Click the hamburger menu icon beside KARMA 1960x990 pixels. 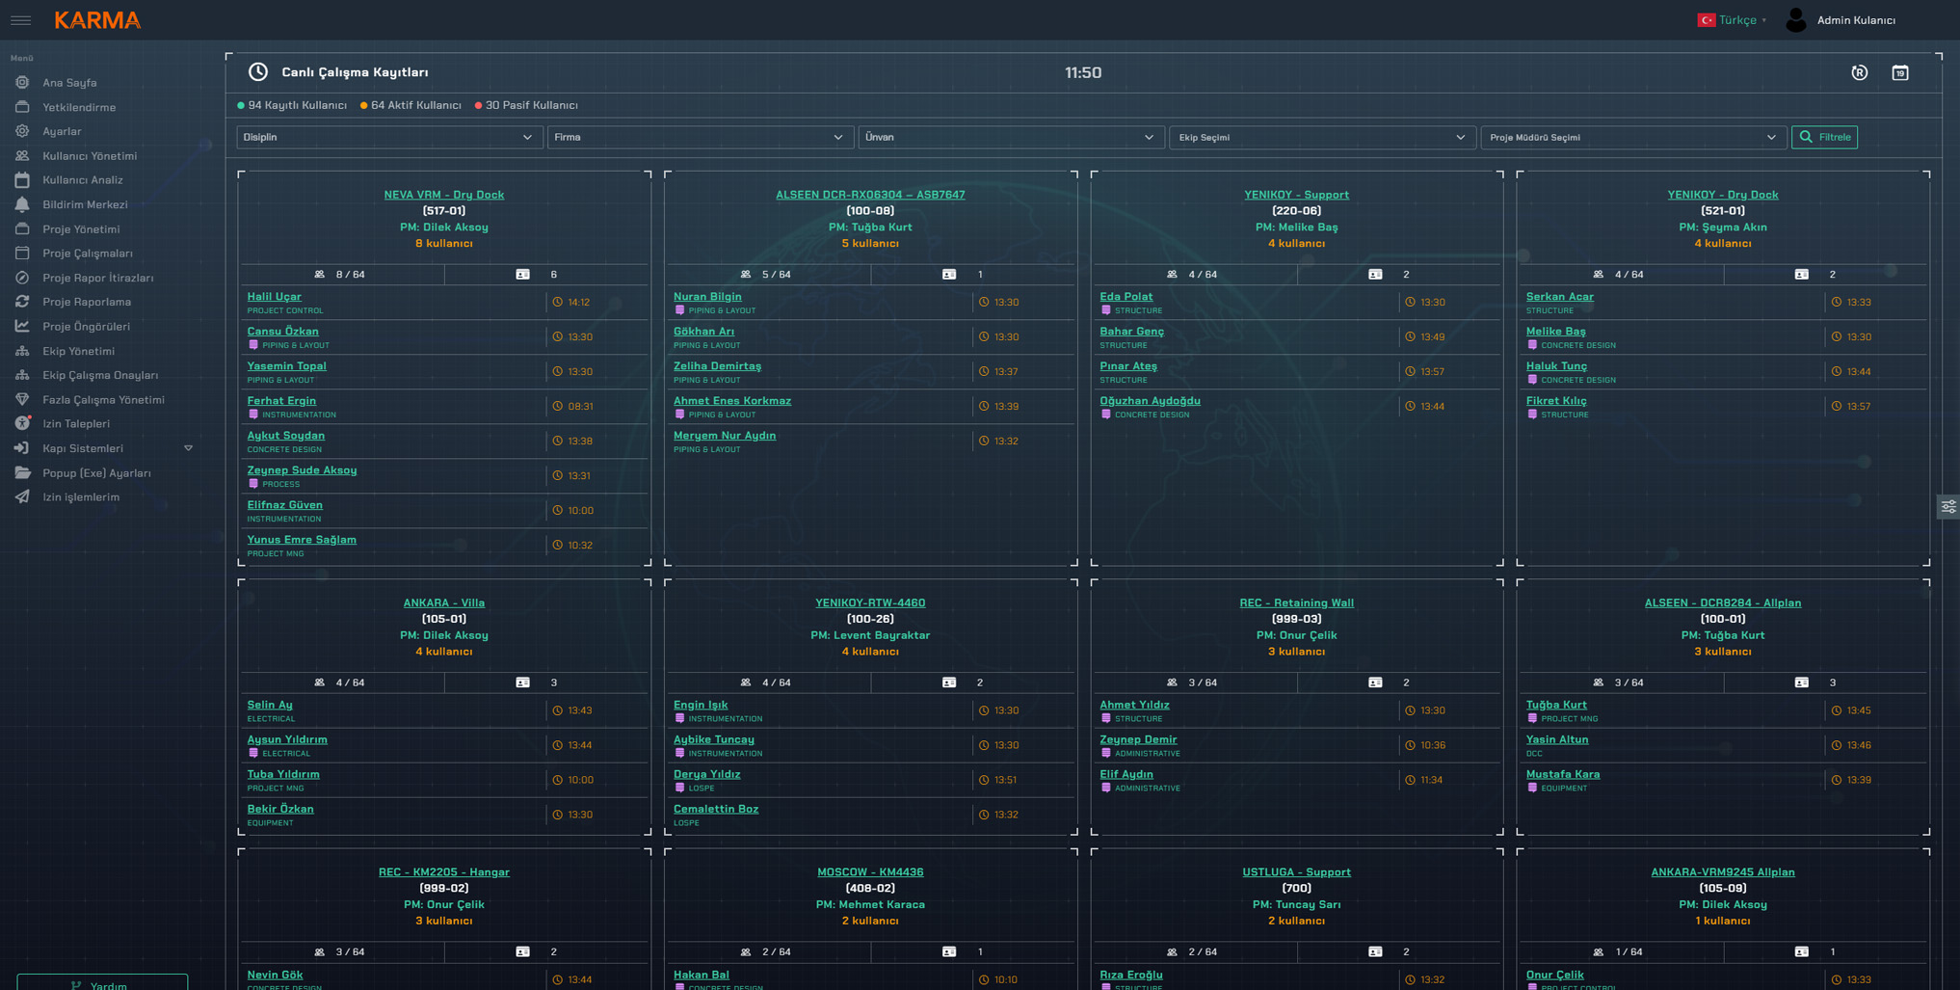[x=20, y=20]
